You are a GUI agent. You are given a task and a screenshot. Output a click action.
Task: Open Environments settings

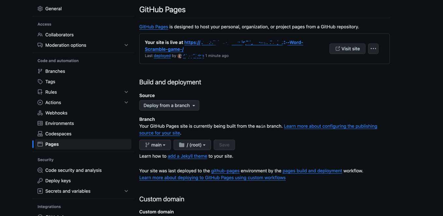83,123
